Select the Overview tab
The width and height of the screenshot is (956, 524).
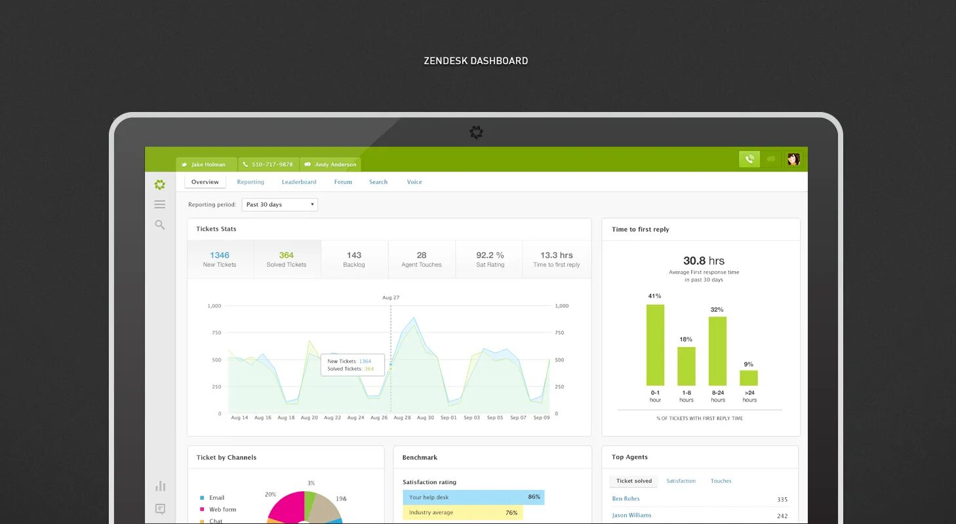pos(205,182)
